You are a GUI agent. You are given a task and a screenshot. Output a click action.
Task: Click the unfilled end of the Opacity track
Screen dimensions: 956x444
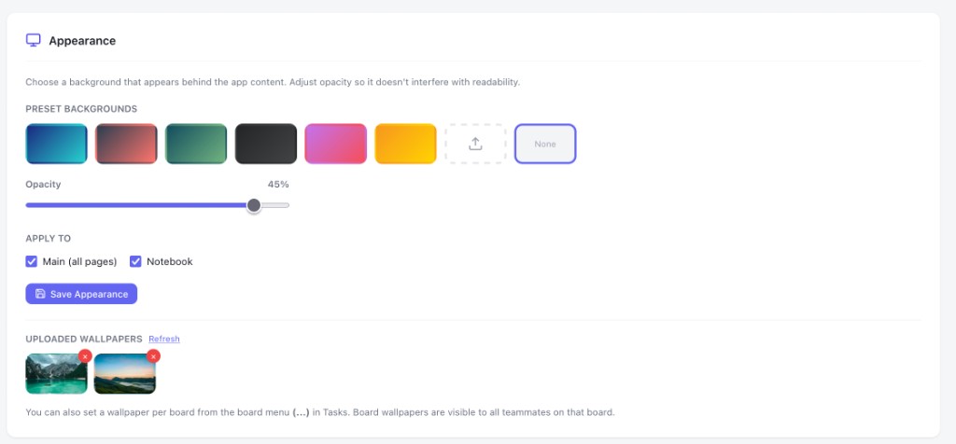276,205
